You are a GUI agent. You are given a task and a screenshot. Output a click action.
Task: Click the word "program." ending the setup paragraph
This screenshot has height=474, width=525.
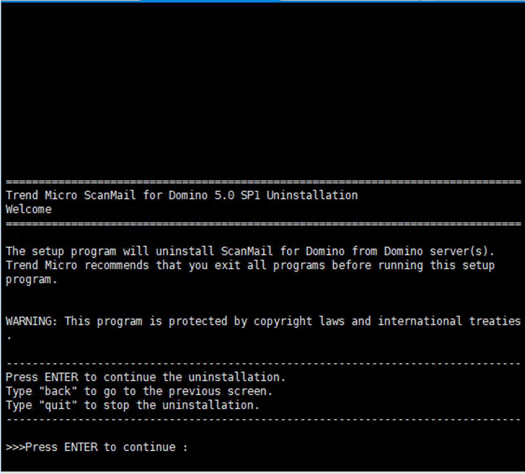[32, 279]
